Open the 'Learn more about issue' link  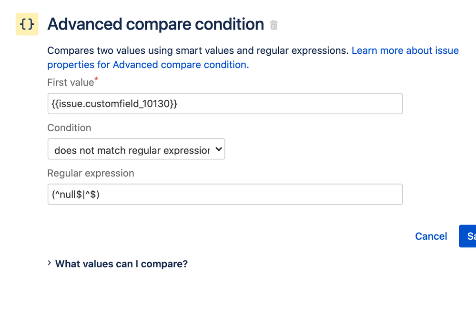[x=405, y=50]
